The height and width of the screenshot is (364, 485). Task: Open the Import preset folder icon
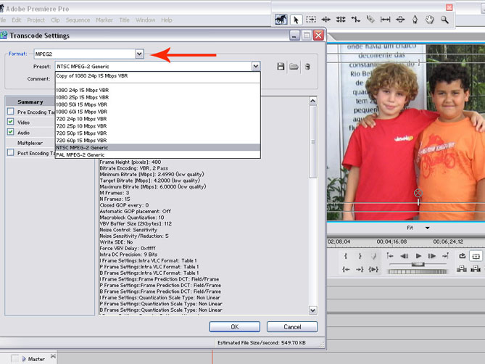click(294, 67)
